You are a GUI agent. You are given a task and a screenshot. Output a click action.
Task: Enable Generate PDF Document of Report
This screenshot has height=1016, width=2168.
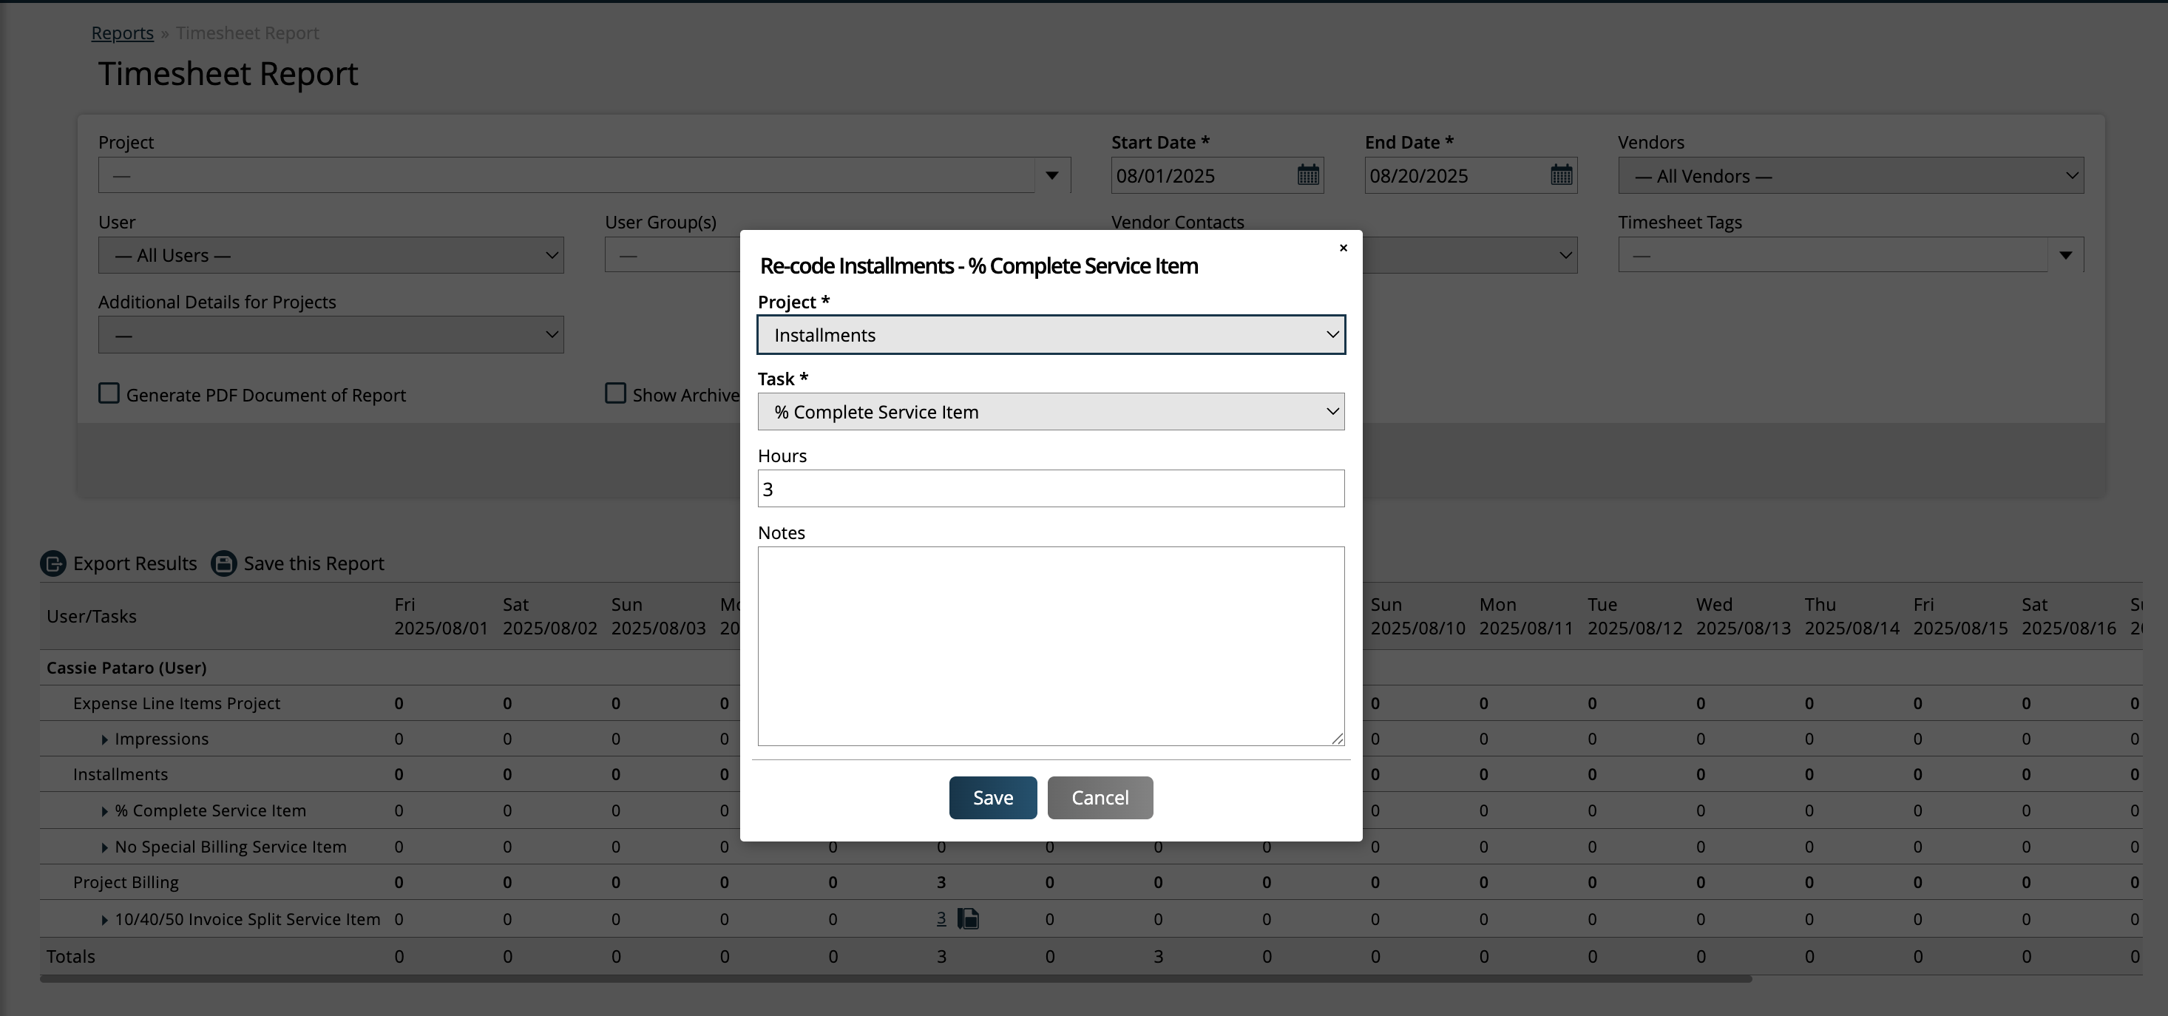click(109, 394)
